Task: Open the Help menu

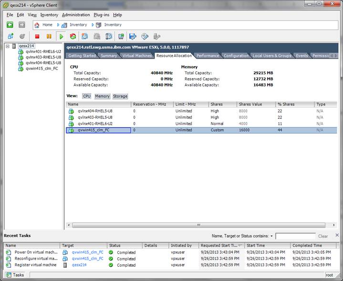Action: 117,15
